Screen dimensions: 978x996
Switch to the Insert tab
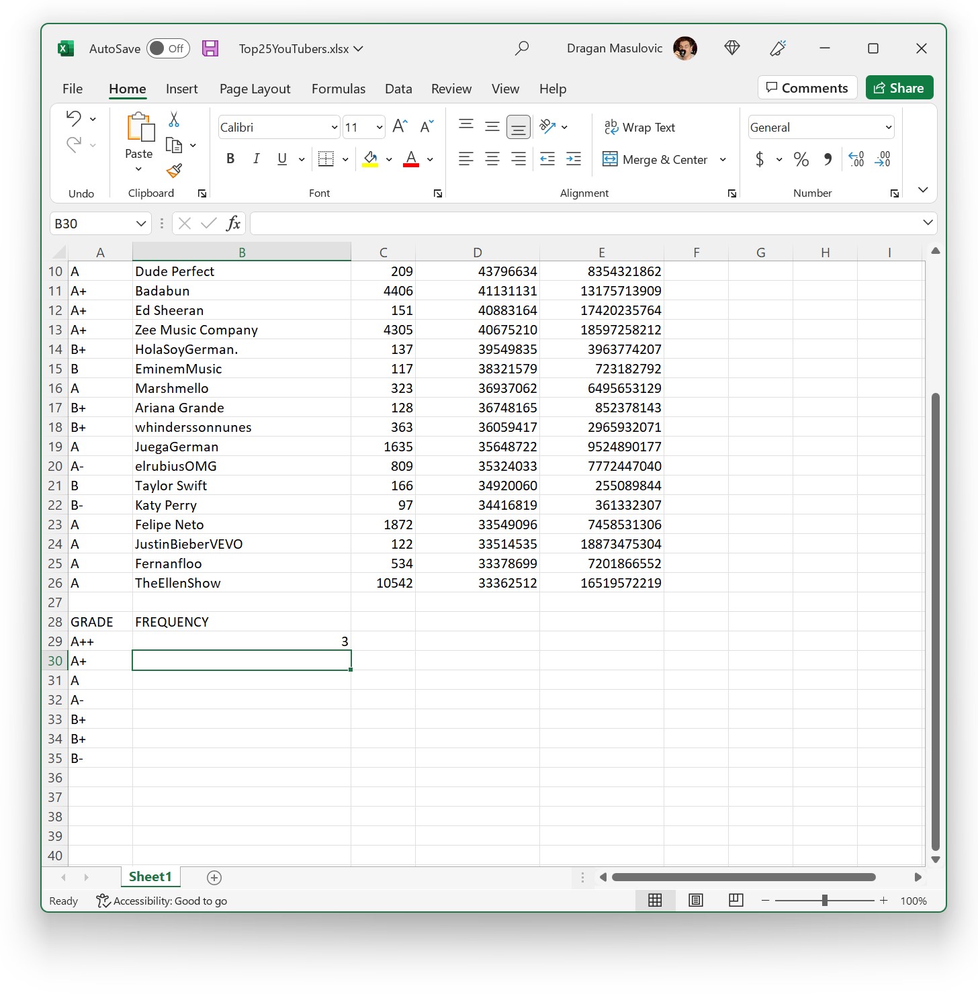pyautogui.click(x=181, y=89)
